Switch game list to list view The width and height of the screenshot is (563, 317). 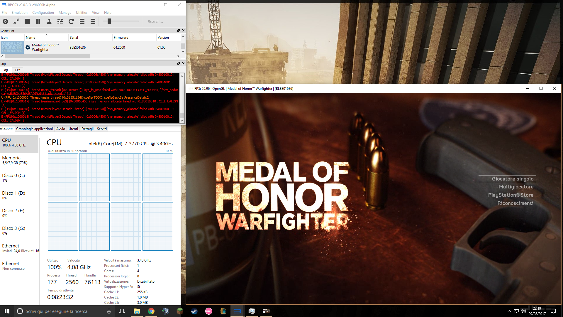coord(82,21)
